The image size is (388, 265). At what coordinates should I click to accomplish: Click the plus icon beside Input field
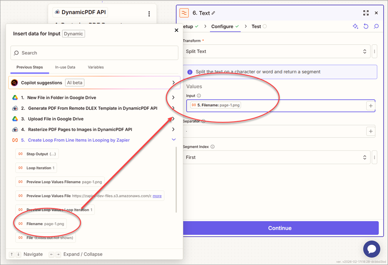370,106
